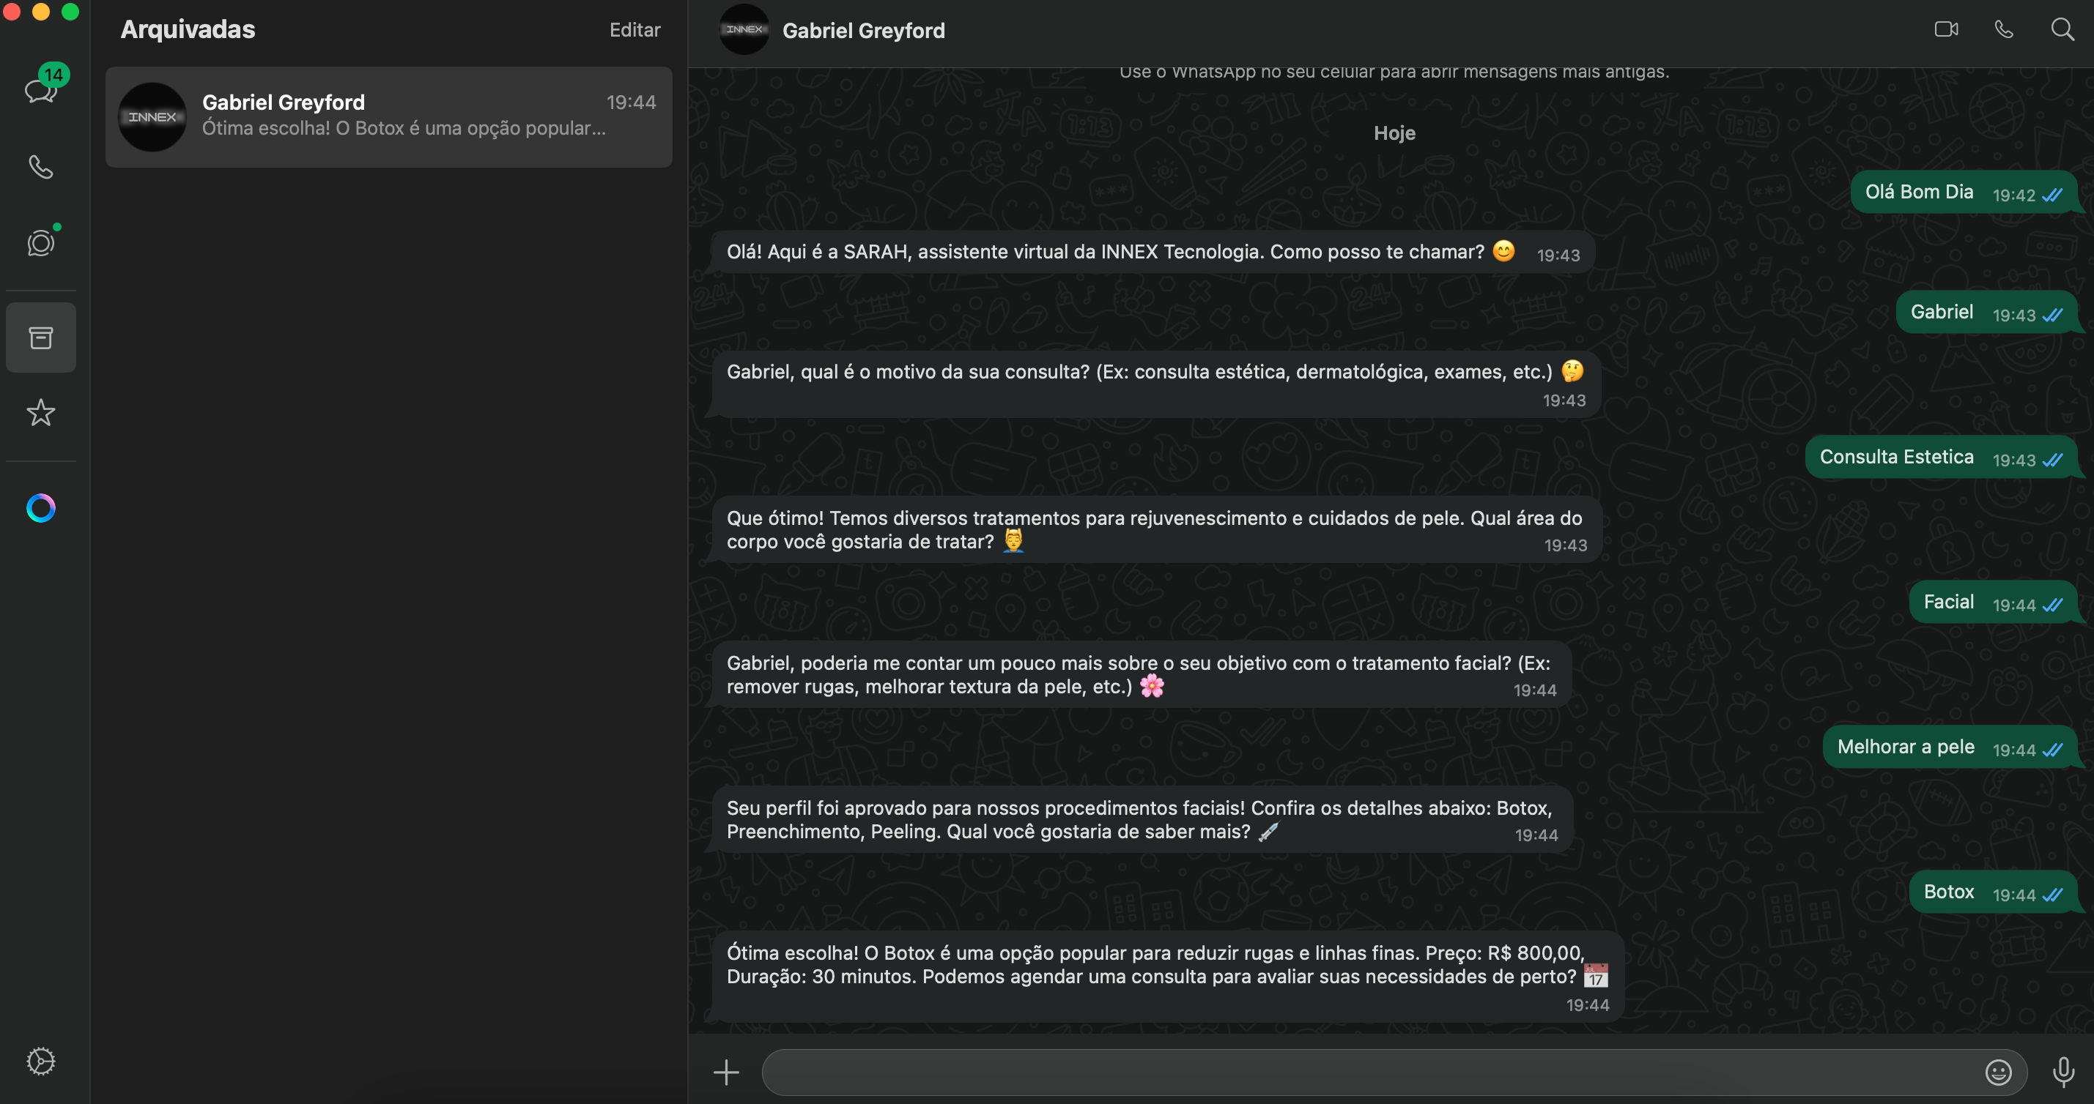Open the Meta AI circle icon
2094x1104 pixels.
[x=40, y=508]
